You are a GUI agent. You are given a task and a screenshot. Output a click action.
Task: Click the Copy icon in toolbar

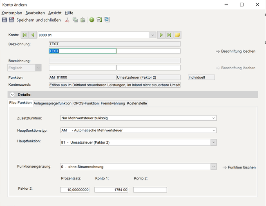(75, 20)
